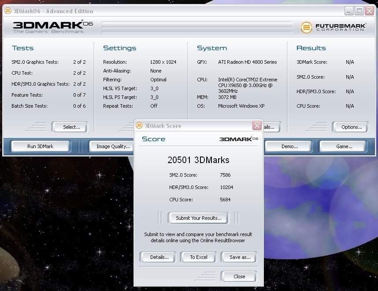Screen dimensions: 378x291
Task: Click the "2 of 2" value for HDR/SM3.0 Graphics Tests
Action: (79, 84)
